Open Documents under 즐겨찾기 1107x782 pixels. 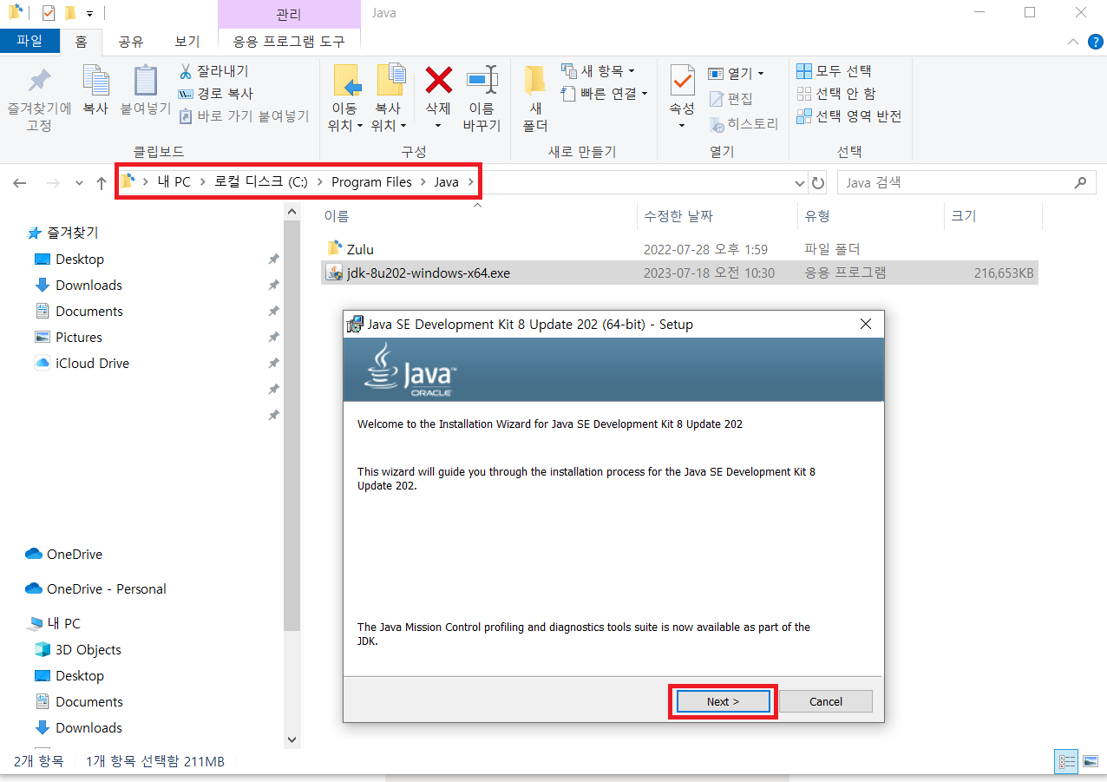click(x=89, y=311)
